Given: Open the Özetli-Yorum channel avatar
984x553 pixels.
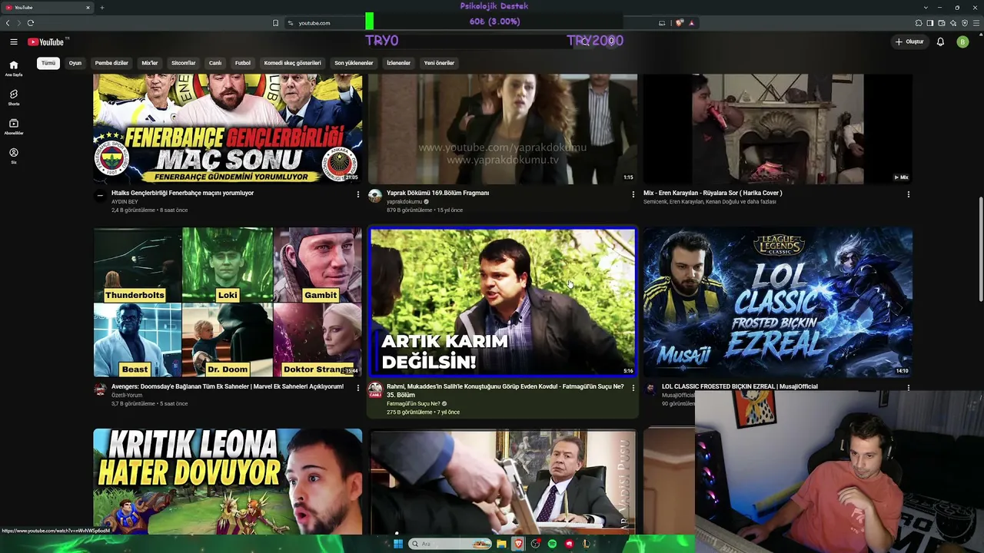Looking at the screenshot, I should (100, 389).
